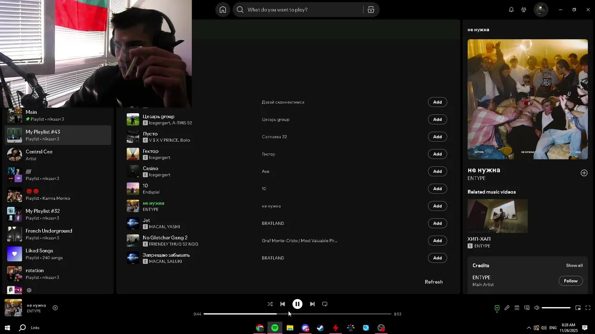595x334 pixels.
Task: Add 'не нужна' to Liked Songs in player bar
Action: point(55,308)
